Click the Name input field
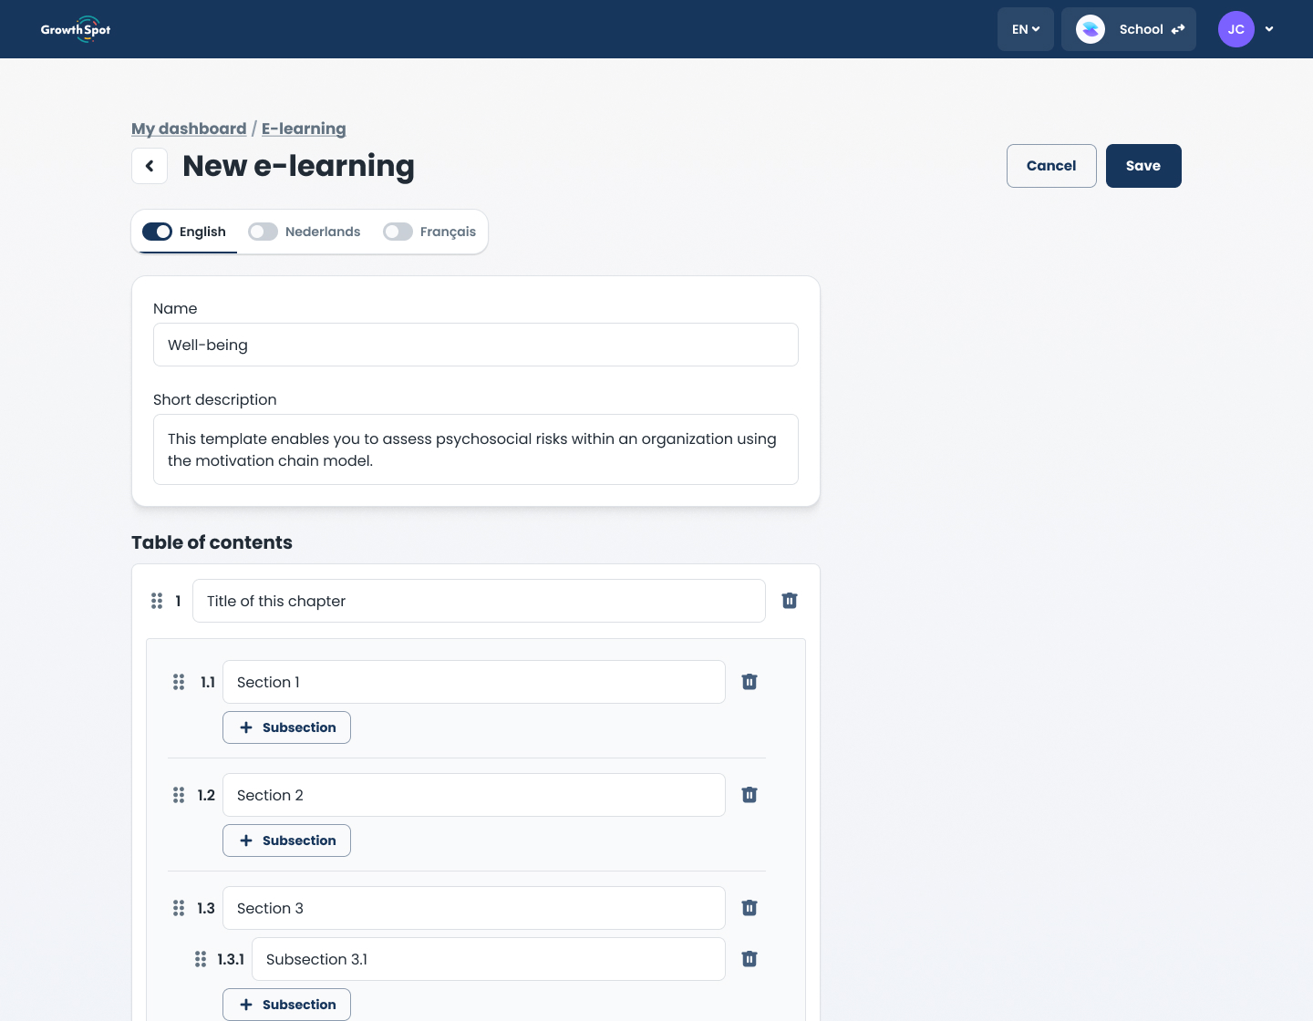This screenshot has height=1021, width=1313. click(x=476, y=345)
